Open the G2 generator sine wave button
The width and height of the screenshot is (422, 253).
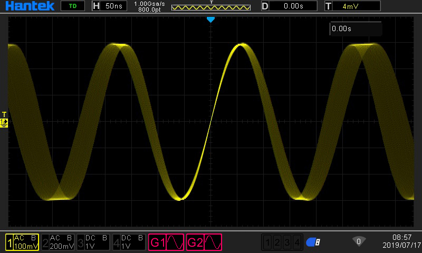[x=204, y=242]
